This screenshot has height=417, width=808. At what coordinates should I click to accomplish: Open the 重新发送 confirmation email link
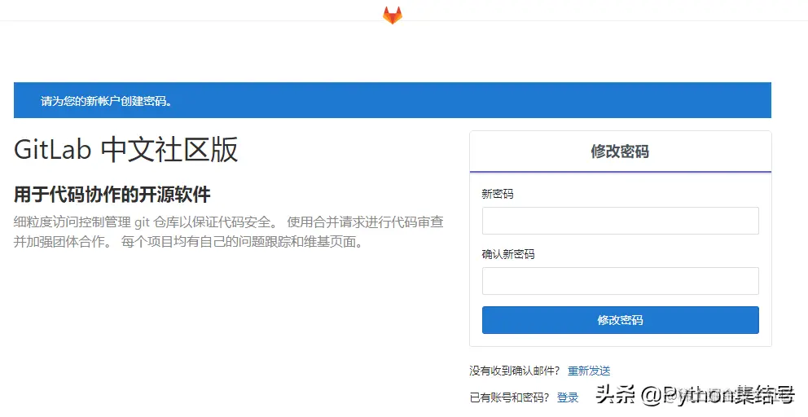[x=589, y=371]
